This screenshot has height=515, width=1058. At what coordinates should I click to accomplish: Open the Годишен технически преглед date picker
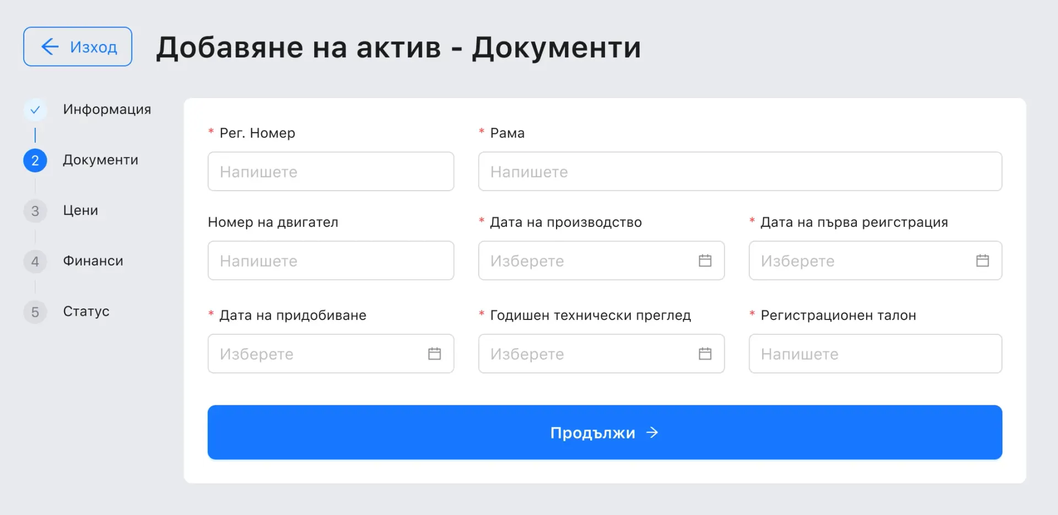tap(601, 354)
